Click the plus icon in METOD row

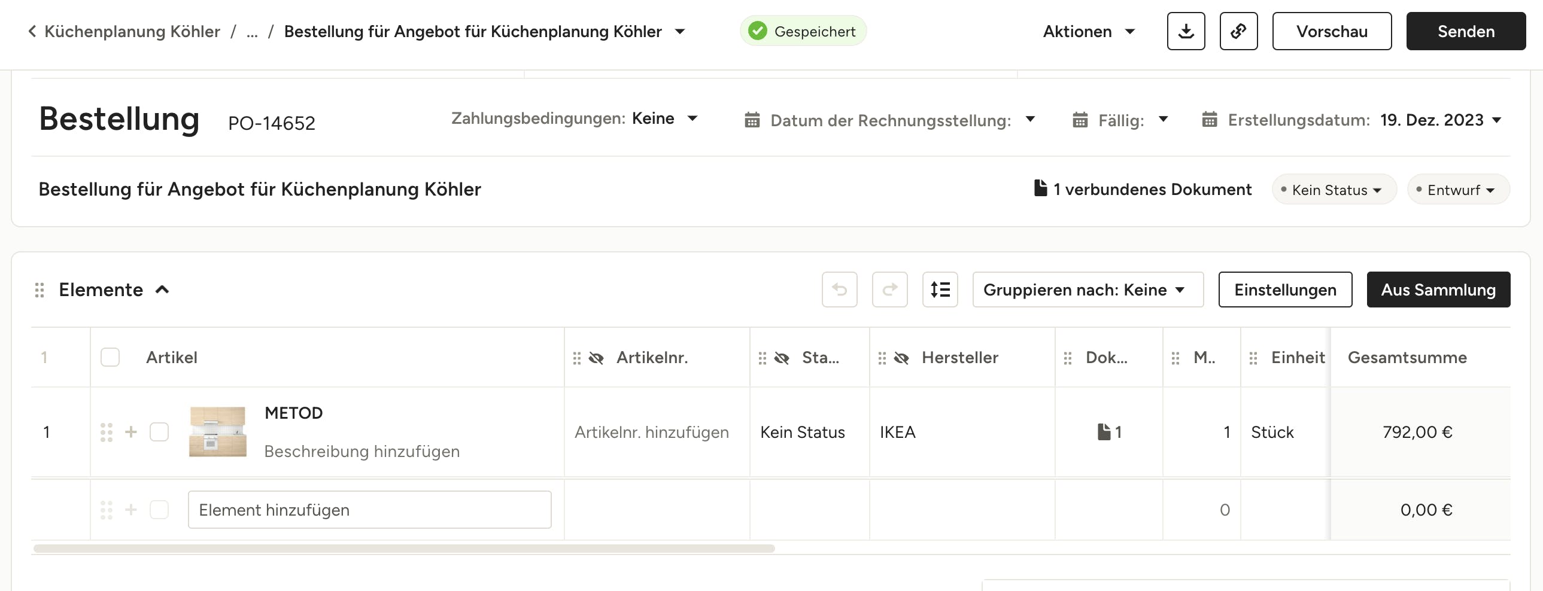pos(131,432)
